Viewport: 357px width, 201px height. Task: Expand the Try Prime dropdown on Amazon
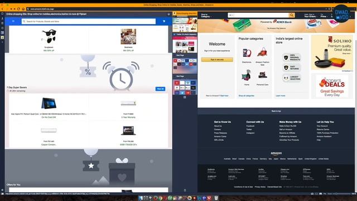(324, 16)
